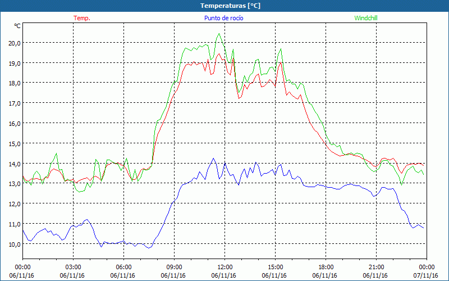Click the '19,0' y-axis value
The height and width of the screenshot is (281, 449).
[15, 64]
